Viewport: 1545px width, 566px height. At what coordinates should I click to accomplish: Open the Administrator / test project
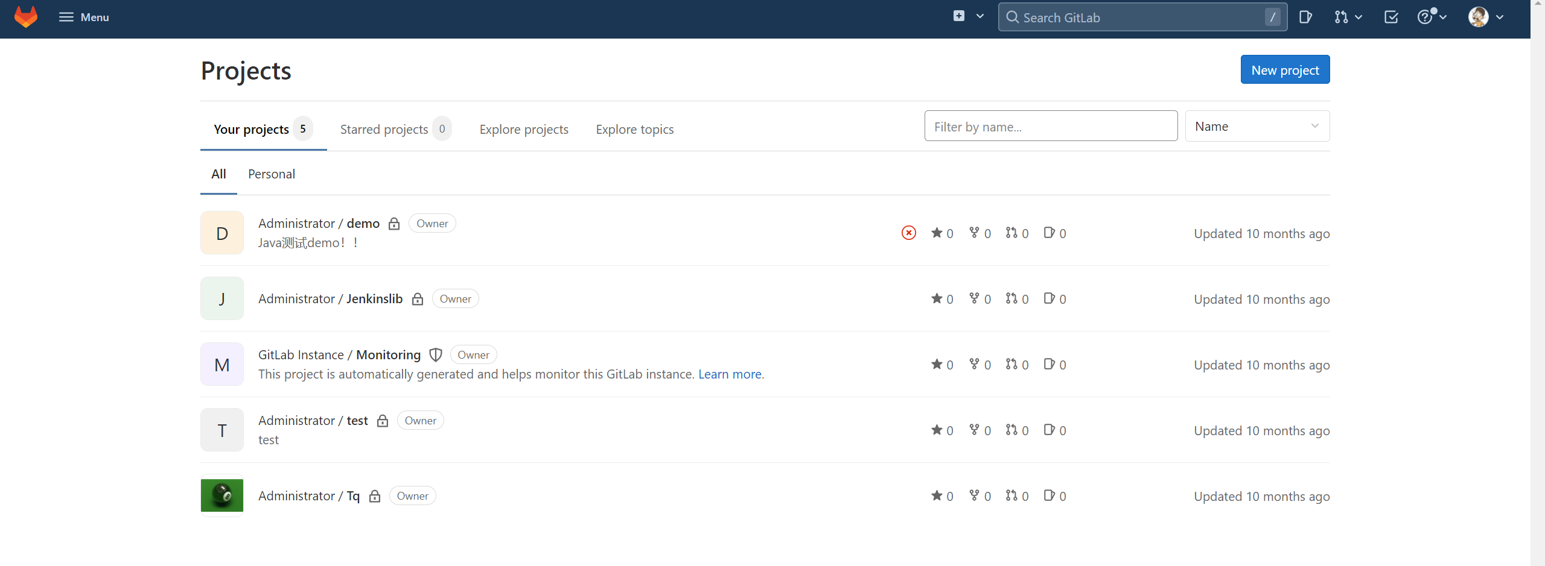313,420
